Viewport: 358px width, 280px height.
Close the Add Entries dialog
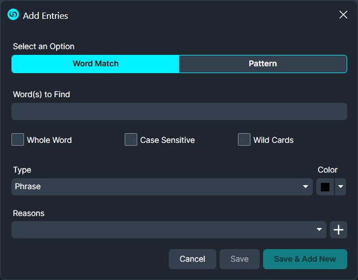(x=343, y=15)
